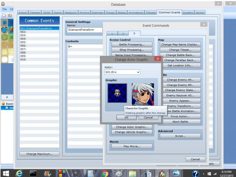Confirm Change Actor Graphic with OK
The image size is (236, 177).
pos(126,118)
